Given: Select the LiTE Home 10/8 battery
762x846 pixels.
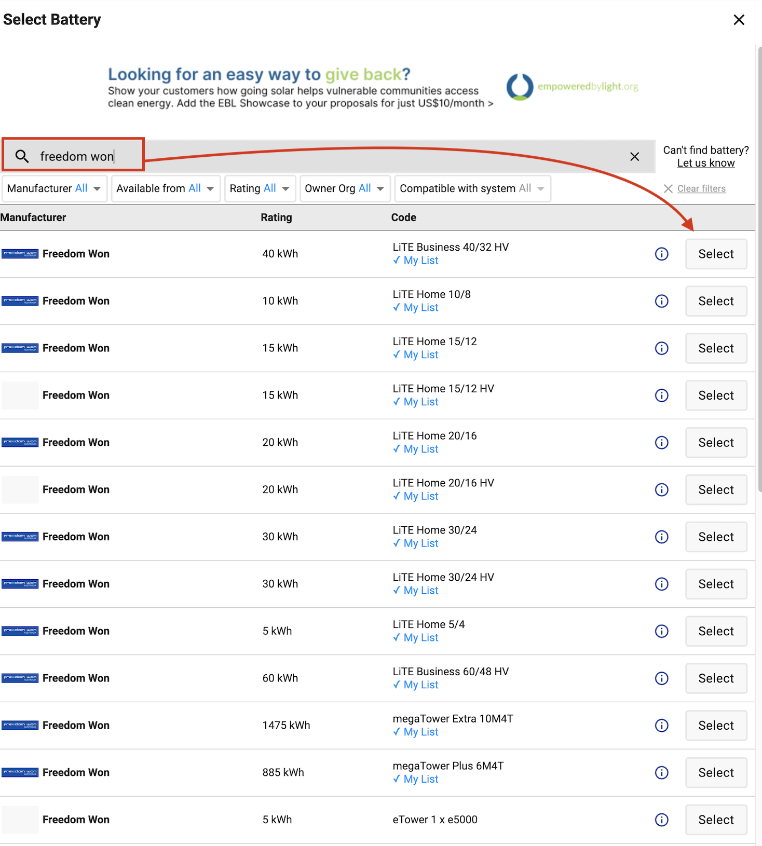Looking at the screenshot, I should point(716,301).
